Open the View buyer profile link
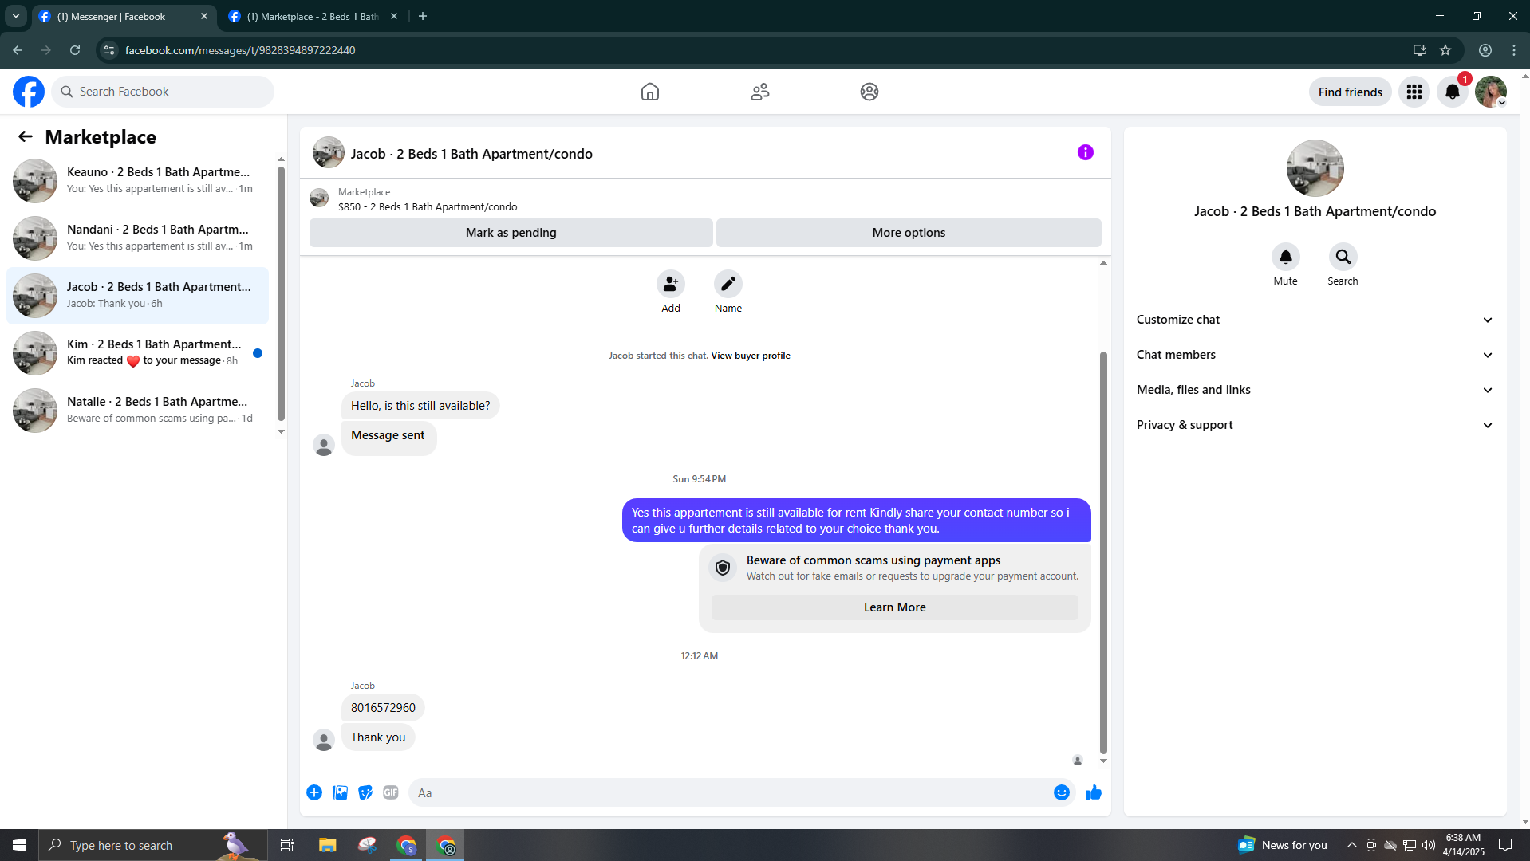This screenshot has height=861, width=1530. coord(751,356)
